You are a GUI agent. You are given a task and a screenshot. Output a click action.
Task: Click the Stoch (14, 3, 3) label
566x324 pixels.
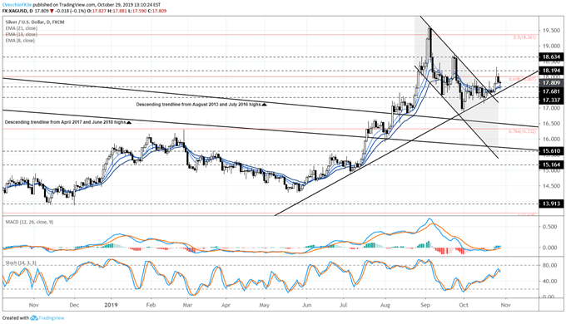[x=21, y=263]
